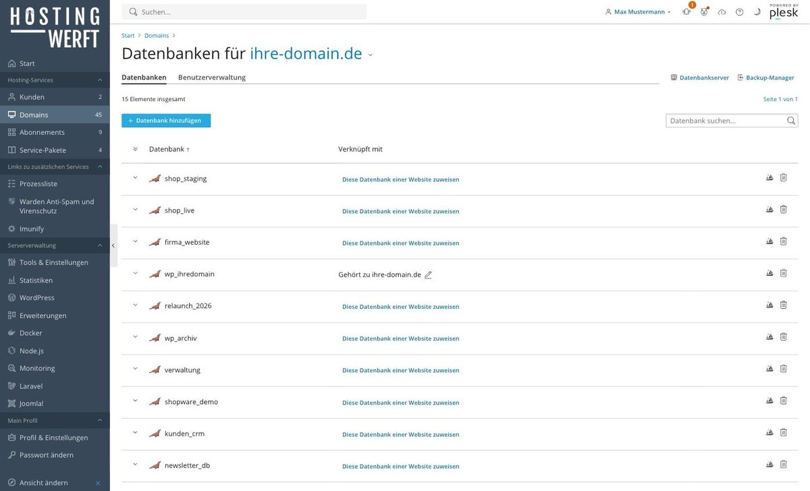
Task: Edit the wp_ihredomain site assignment pencil icon
Action: [428, 275]
